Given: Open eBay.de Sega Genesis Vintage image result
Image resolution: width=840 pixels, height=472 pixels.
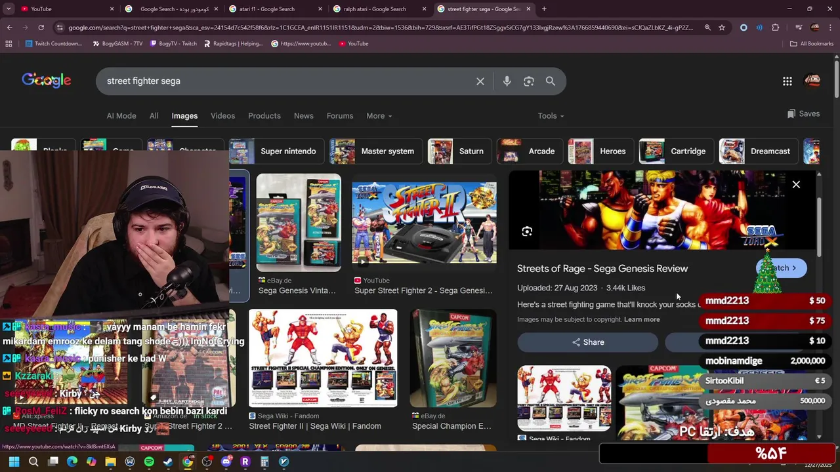Looking at the screenshot, I should point(299,223).
